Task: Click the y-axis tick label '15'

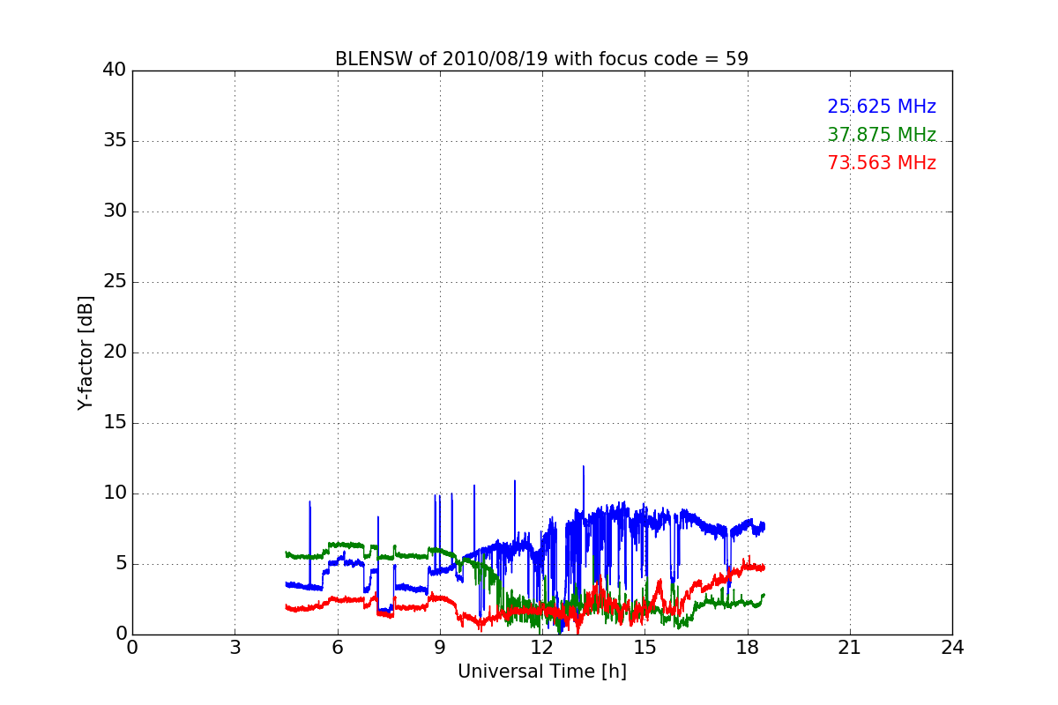Action: pos(115,423)
